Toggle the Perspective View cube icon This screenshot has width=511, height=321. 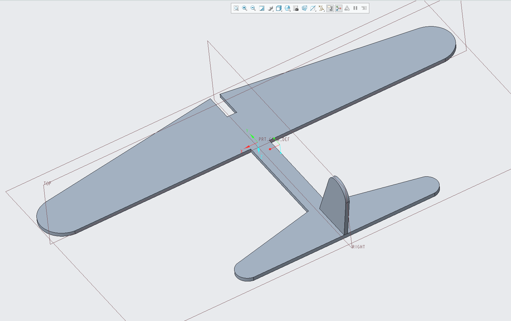304,8
